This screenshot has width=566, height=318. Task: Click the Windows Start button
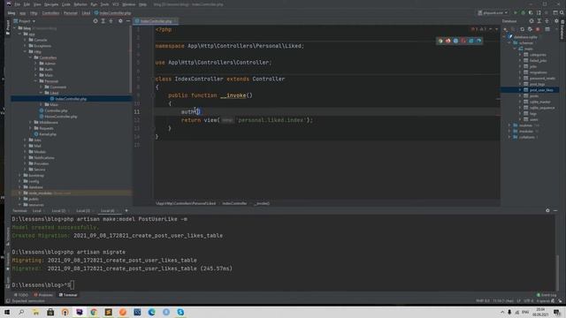click(x=7, y=312)
